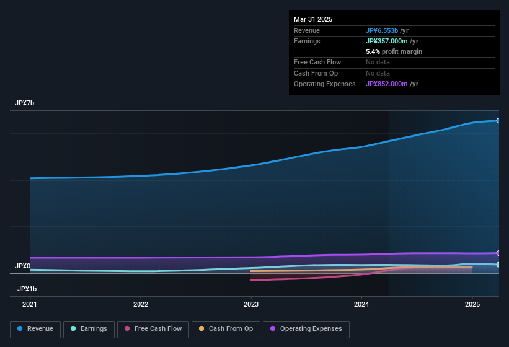The width and height of the screenshot is (509, 347).
Task: Click the Cash From Op tooltip row label
Action: [316, 73]
